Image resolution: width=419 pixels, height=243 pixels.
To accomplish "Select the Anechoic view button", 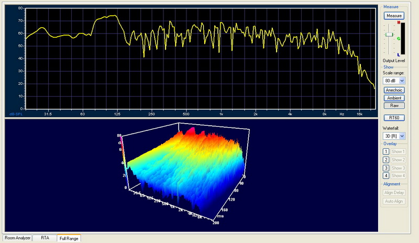I will 394,90.
